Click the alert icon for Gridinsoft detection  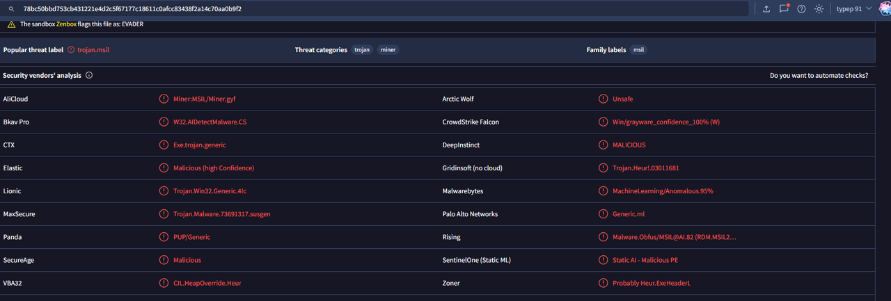pos(603,168)
